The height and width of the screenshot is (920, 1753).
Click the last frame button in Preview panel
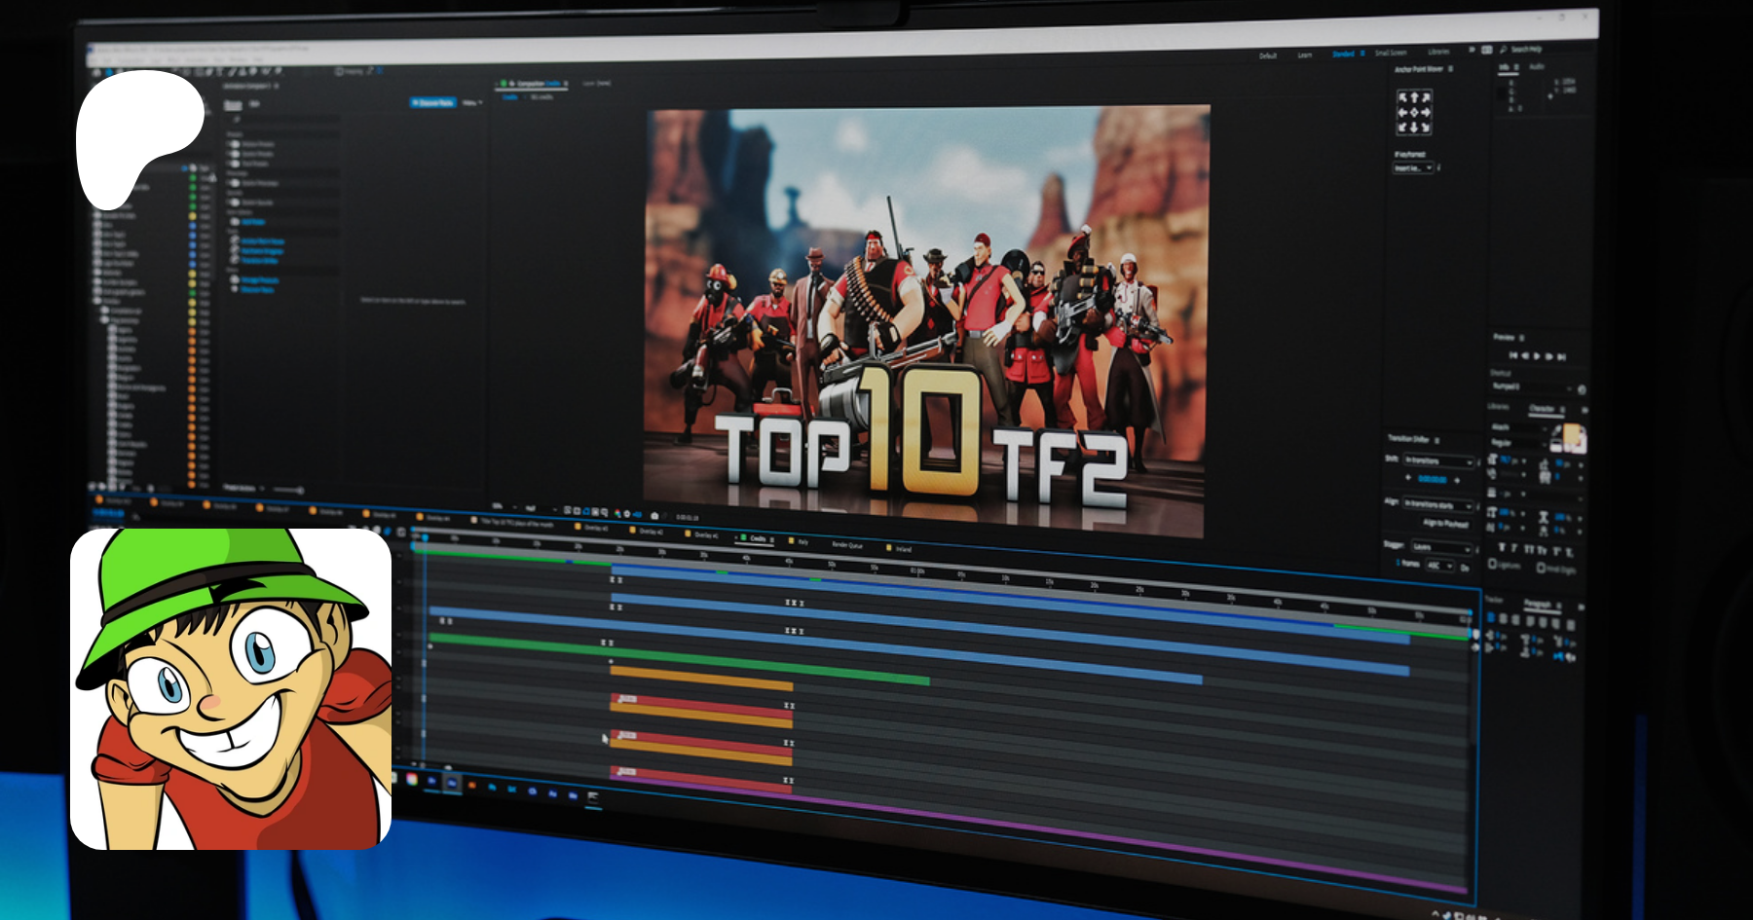1562,357
